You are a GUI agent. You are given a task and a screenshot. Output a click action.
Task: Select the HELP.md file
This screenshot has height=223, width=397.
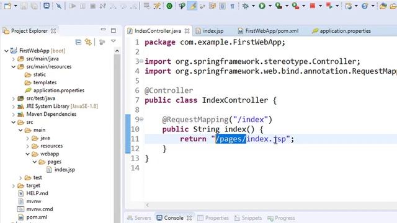[37, 193]
